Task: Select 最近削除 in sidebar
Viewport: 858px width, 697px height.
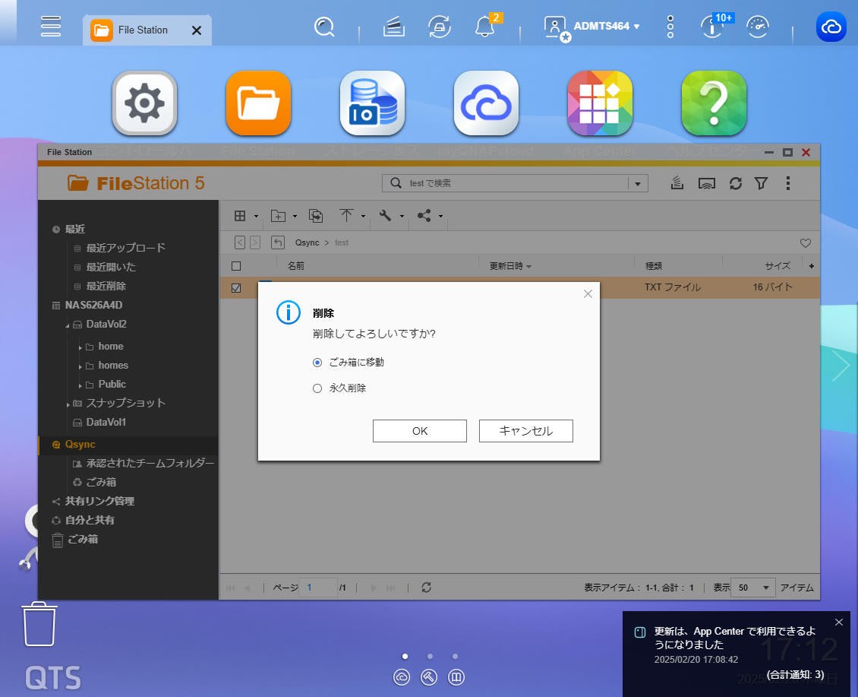Action: coord(106,286)
